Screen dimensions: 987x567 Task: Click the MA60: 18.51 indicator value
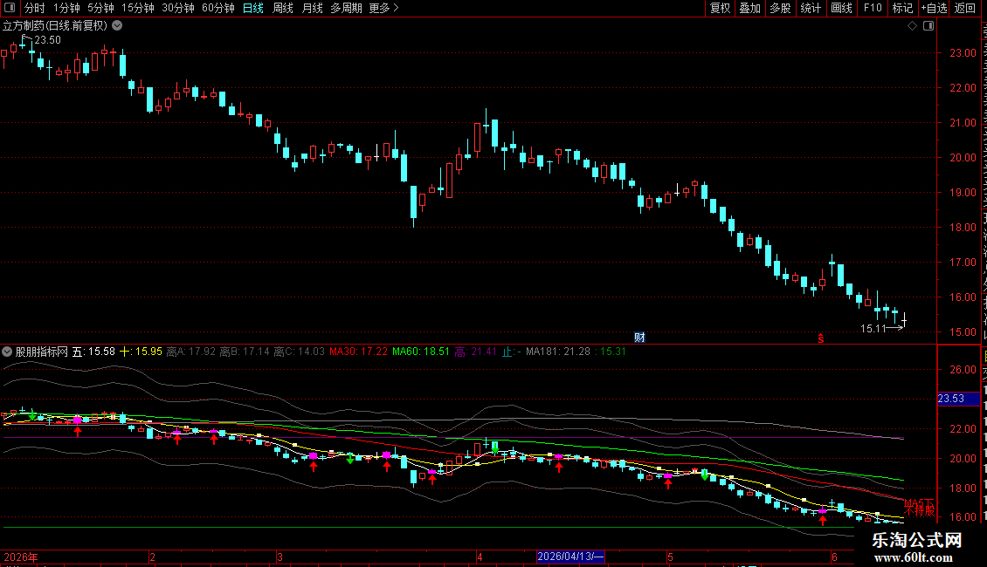point(420,352)
